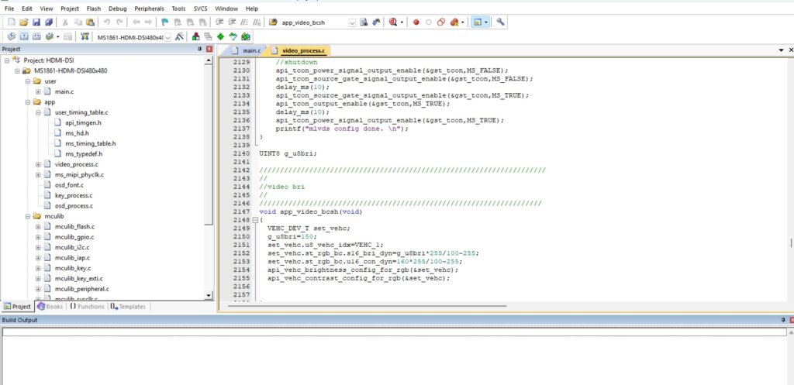Click the editor horizontal scrollbar

coord(367,305)
